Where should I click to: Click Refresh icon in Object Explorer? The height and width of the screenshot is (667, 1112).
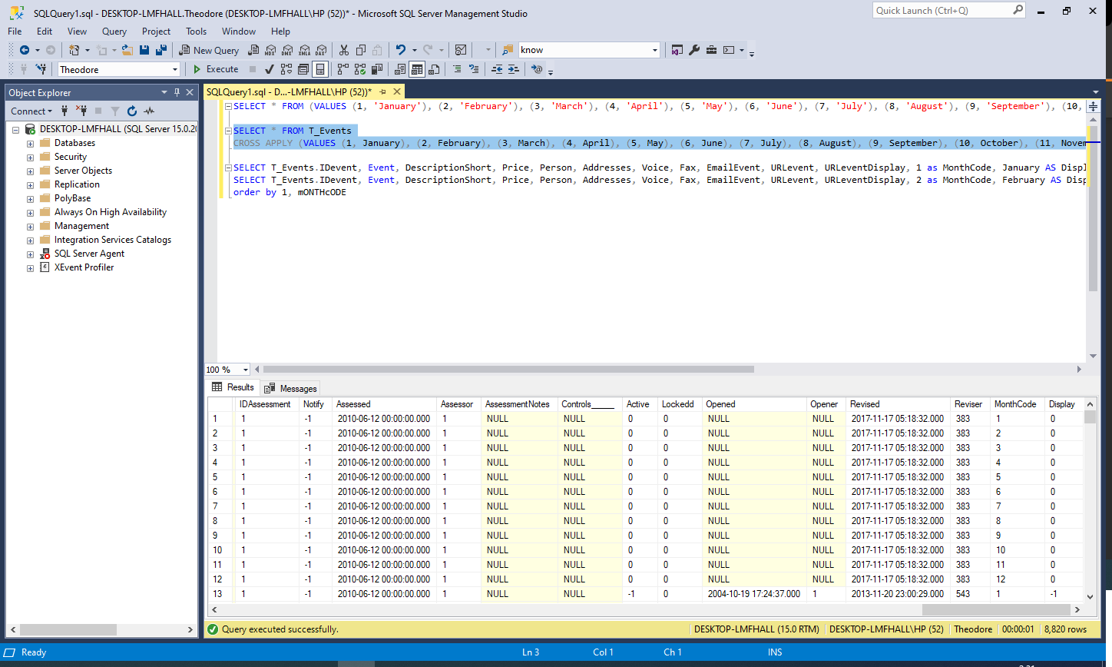pos(132,111)
